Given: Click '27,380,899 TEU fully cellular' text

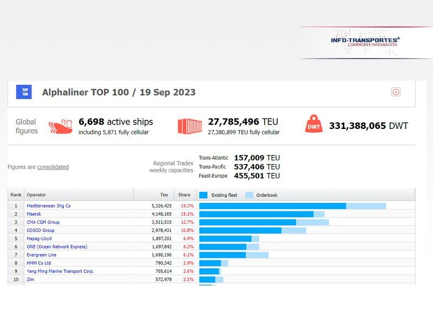Looking at the screenshot, I should [244, 132].
